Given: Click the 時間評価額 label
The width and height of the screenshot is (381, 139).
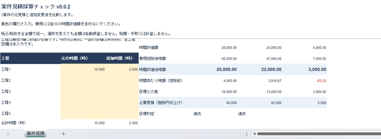Looking at the screenshot, I should (148, 48).
